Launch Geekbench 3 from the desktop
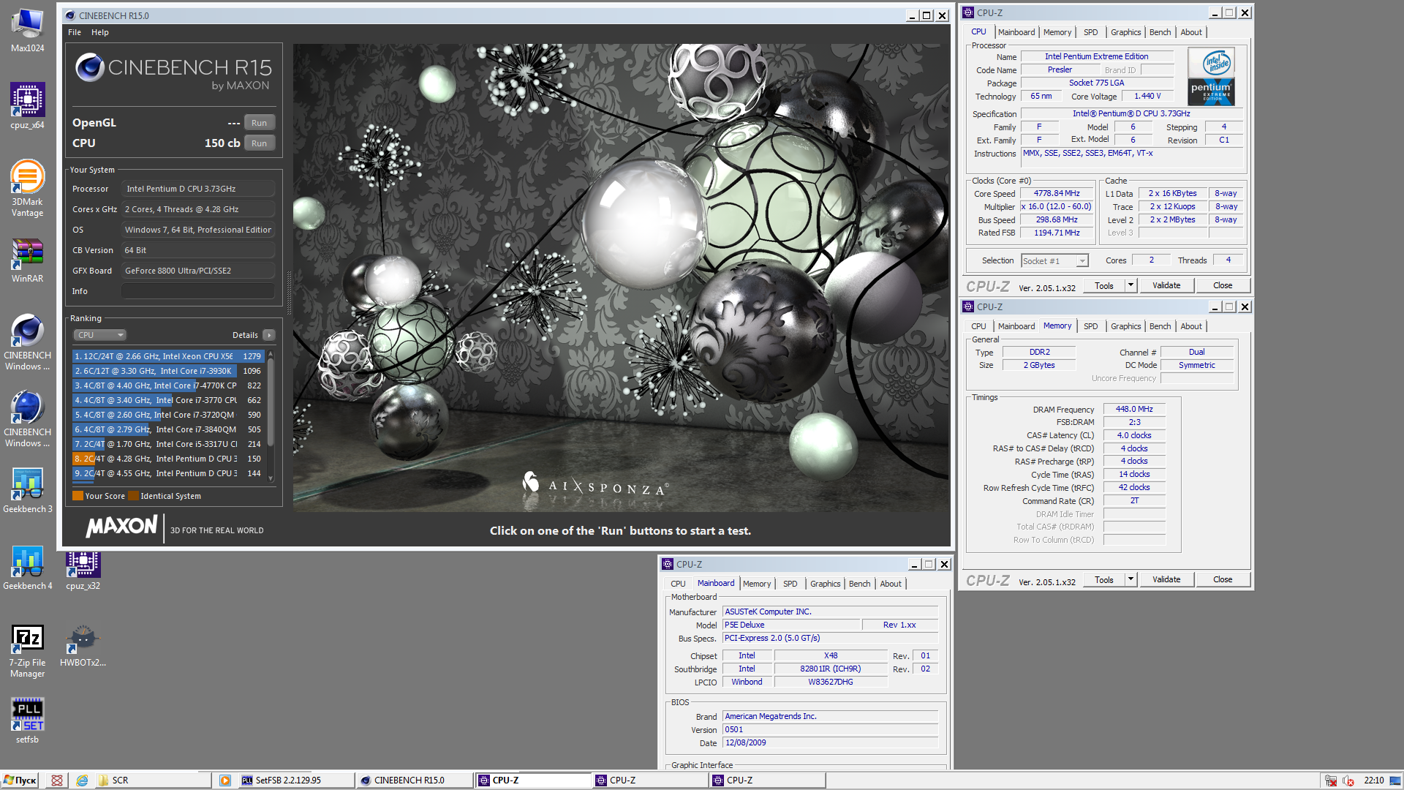1404x790 pixels. (x=27, y=490)
